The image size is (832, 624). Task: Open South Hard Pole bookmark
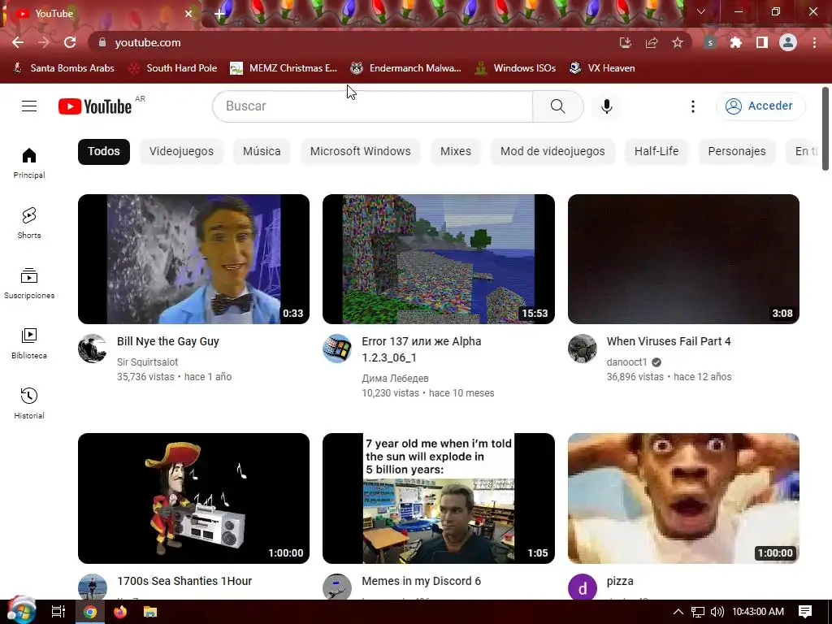pos(174,68)
